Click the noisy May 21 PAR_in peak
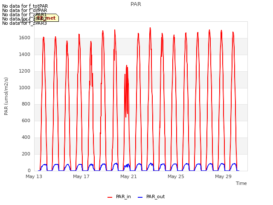Viewport: 273px width, 205px height. coord(127,66)
